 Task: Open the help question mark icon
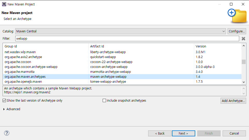tap(7, 133)
